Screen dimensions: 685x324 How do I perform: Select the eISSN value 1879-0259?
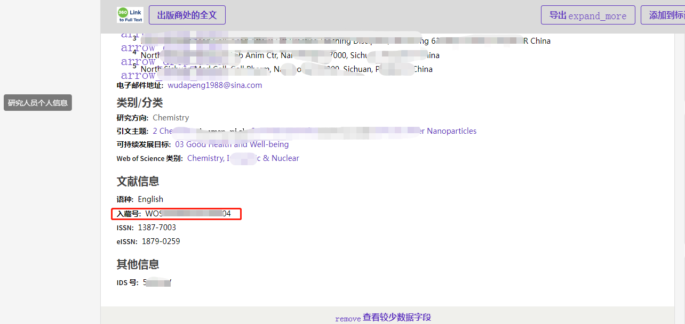point(162,241)
